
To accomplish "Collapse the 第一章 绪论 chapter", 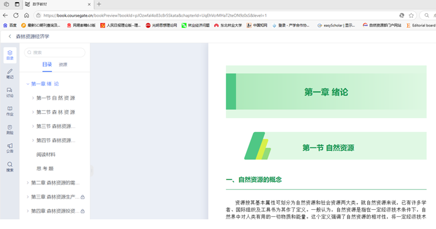I will pyautogui.click(x=28, y=84).
